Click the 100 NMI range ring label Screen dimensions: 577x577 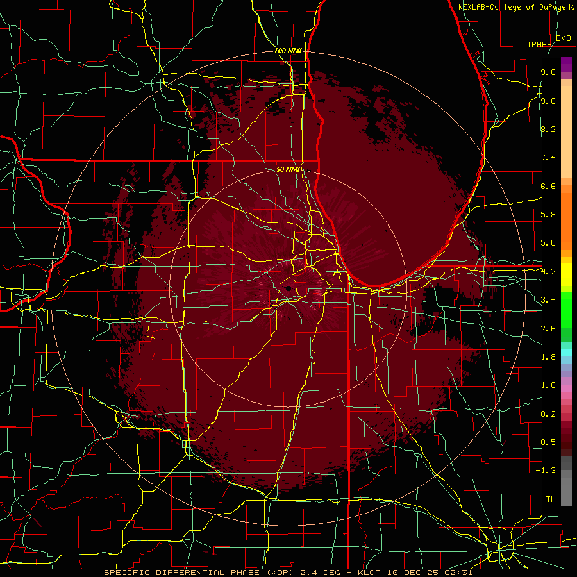(x=288, y=51)
